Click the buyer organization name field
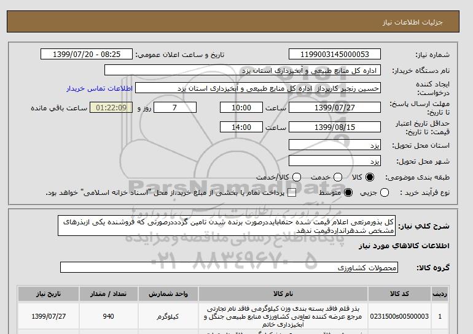The height and width of the screenshot is (334, 473). (x=243, y=70)
